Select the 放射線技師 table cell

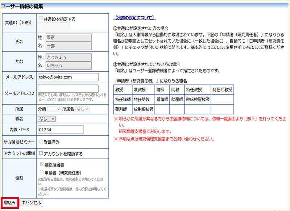click(x=143, y=109)
